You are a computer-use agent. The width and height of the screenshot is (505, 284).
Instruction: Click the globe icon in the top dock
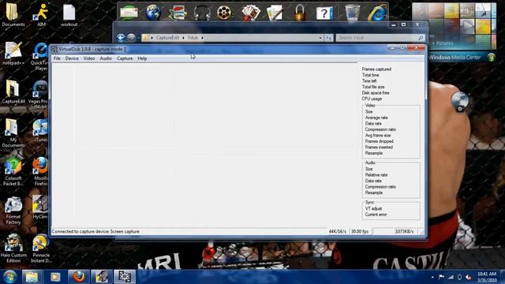pos(153,13)
